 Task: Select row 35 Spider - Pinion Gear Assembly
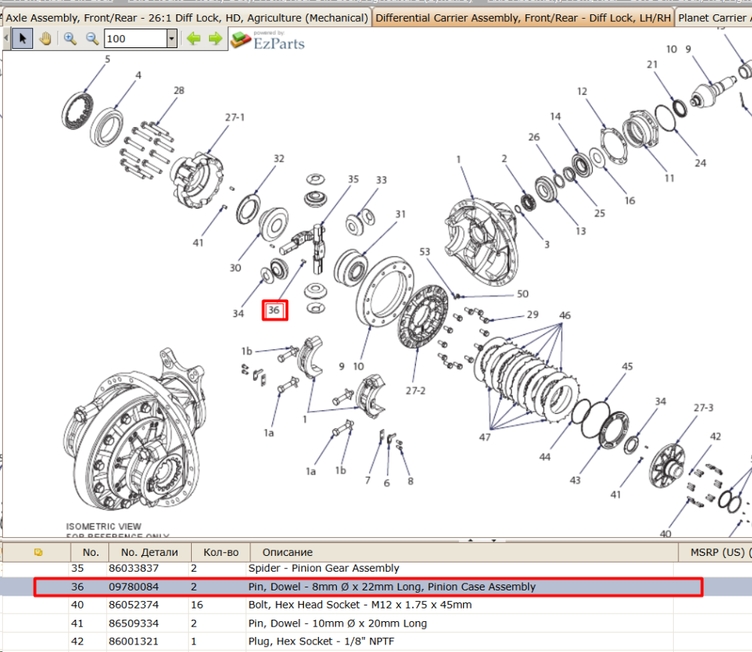pyautogui.click(x=377, y=568)
